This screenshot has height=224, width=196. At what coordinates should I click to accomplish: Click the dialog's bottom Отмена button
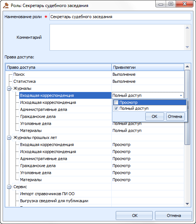[173, 215]
